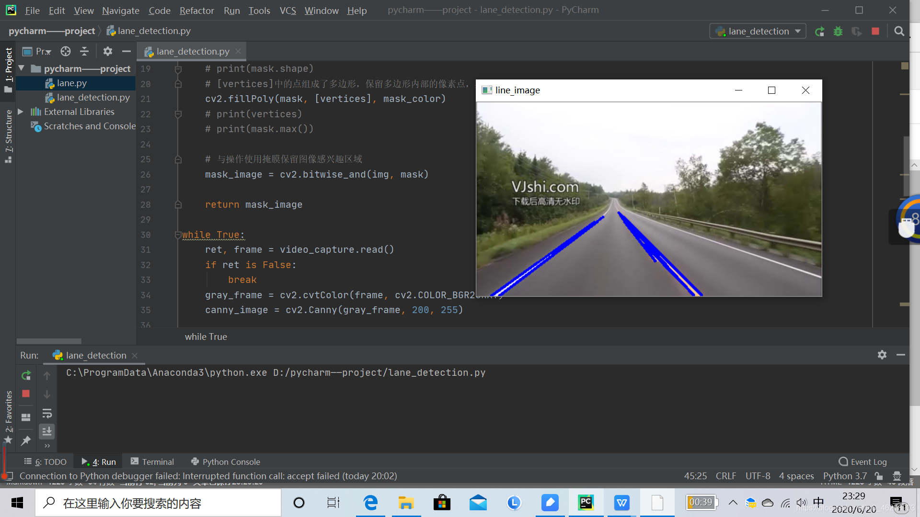Pin the Run tab
Screen dimensions: 920x517
tap(26, 440)
